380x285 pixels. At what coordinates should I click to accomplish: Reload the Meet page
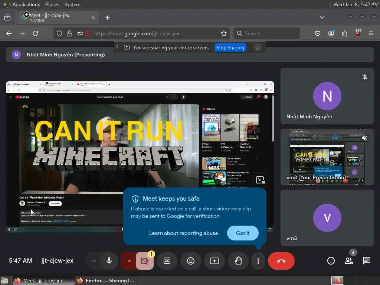click(36, 33)
